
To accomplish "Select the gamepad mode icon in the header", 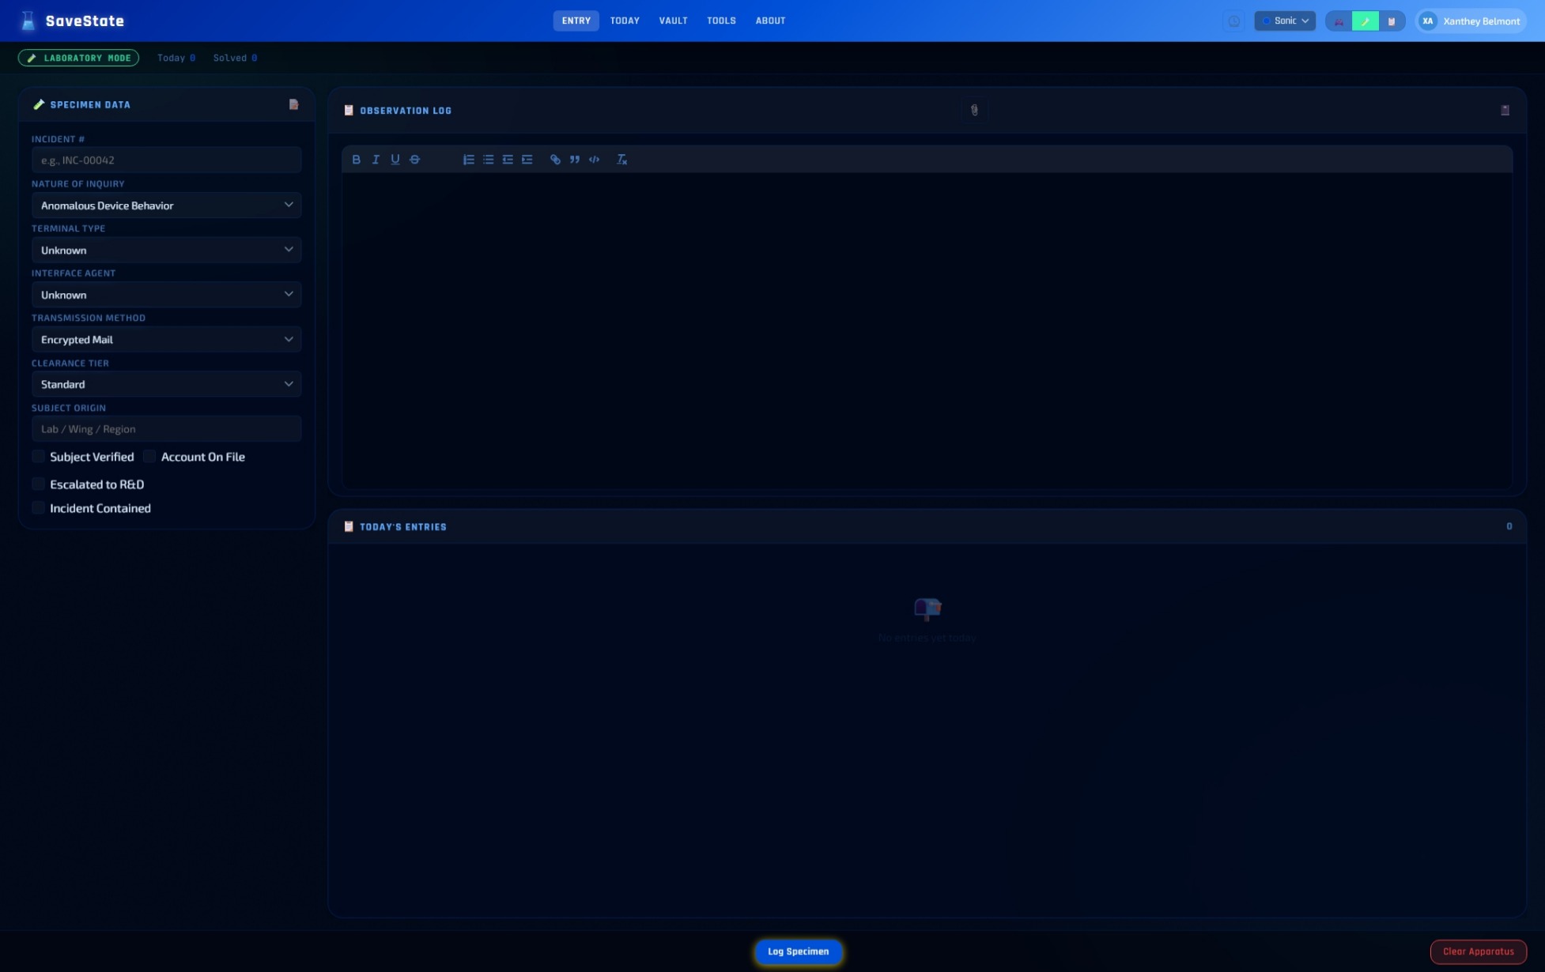I will click(x=1339, y=21).
